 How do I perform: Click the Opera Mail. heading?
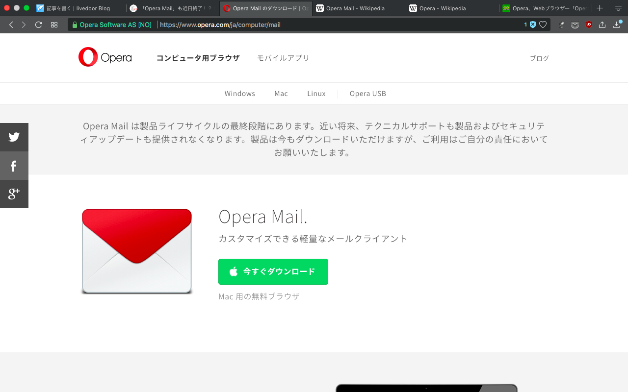(263, 217)
